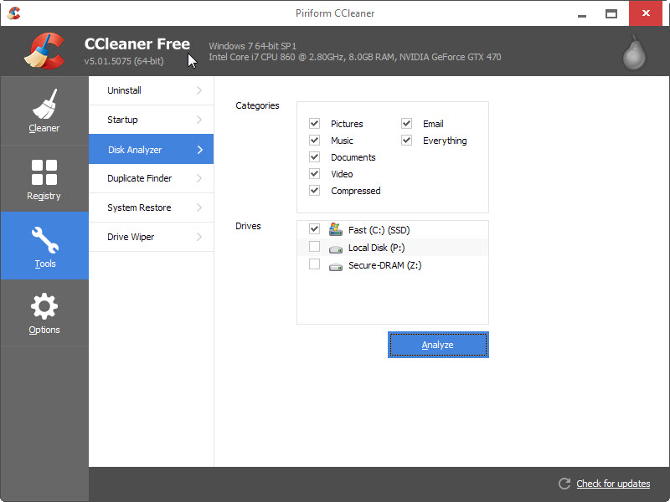Maximize the Piriform CCleaner window

pyautogui.click(x=611, y=13)
